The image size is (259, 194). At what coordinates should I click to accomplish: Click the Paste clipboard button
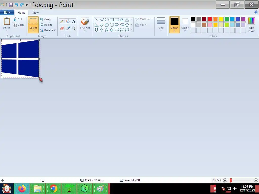coord(7,23)
